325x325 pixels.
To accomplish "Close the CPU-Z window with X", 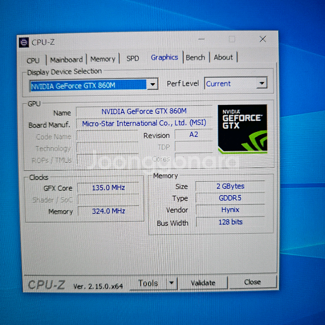I will click(x=263, y=39).
